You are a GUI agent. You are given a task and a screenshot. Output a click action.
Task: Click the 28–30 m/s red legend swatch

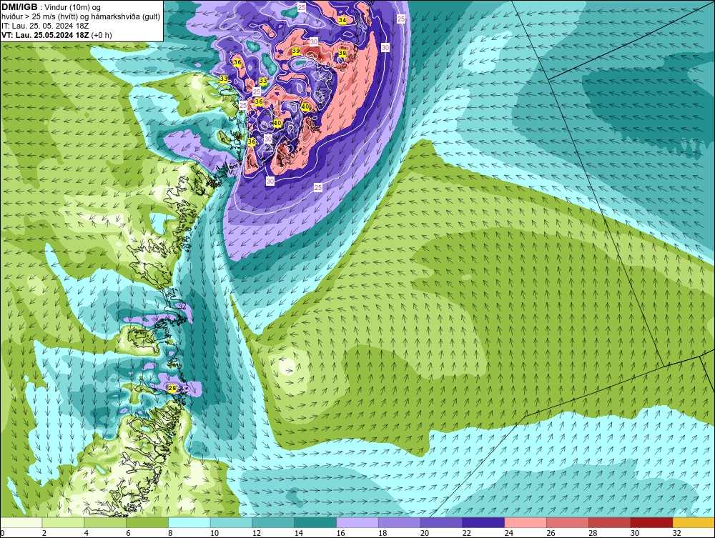(610, 522)
